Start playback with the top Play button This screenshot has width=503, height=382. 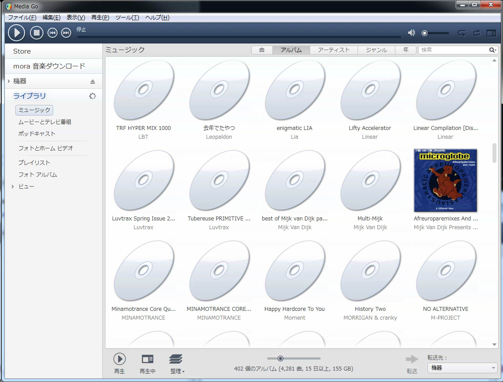[16, 33]
